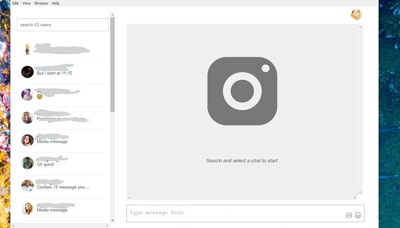400x228 pixels.
Task: Click the large Instagram camera logo
Action: tap(242, 91)
